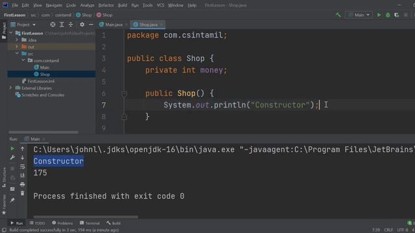Open the Edit menu
Screen dimensions: 415x233
point(25,5)
